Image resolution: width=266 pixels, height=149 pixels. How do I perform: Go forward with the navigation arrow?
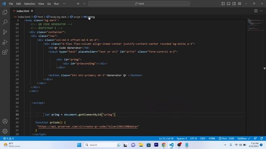pyautogui.click(x=84, y=4)
